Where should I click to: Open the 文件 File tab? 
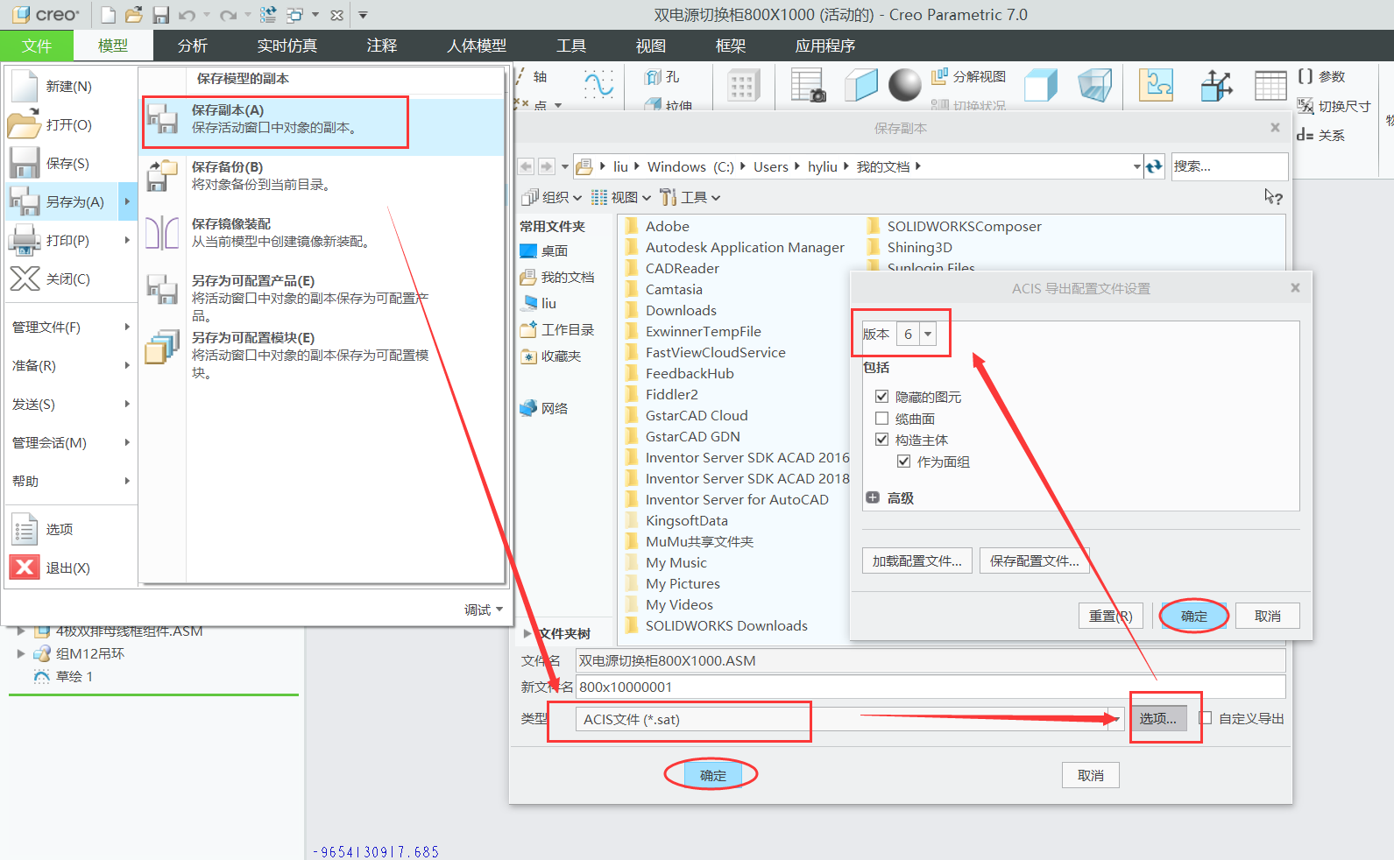click(x=37, y=46)
